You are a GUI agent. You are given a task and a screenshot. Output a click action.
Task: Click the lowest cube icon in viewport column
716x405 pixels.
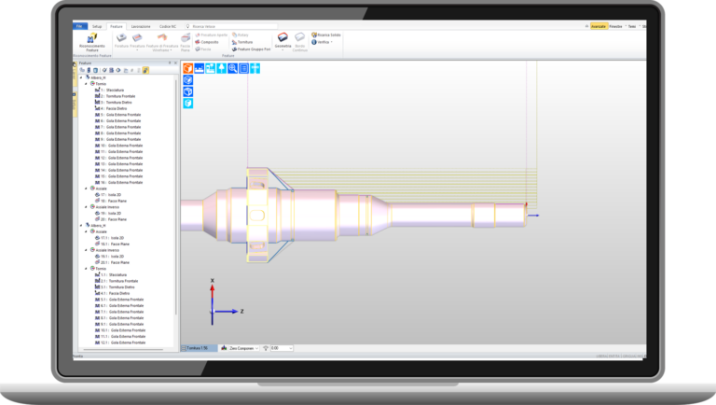(187, 104)
